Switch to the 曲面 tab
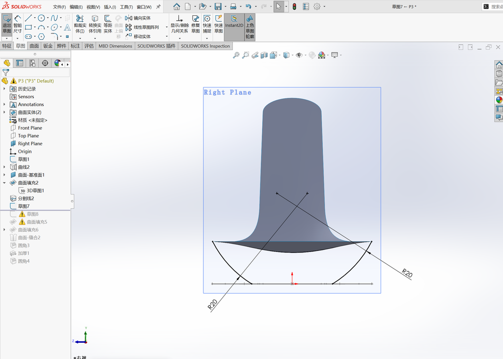The width and height of the screenshot is (503, 359). 34,46
